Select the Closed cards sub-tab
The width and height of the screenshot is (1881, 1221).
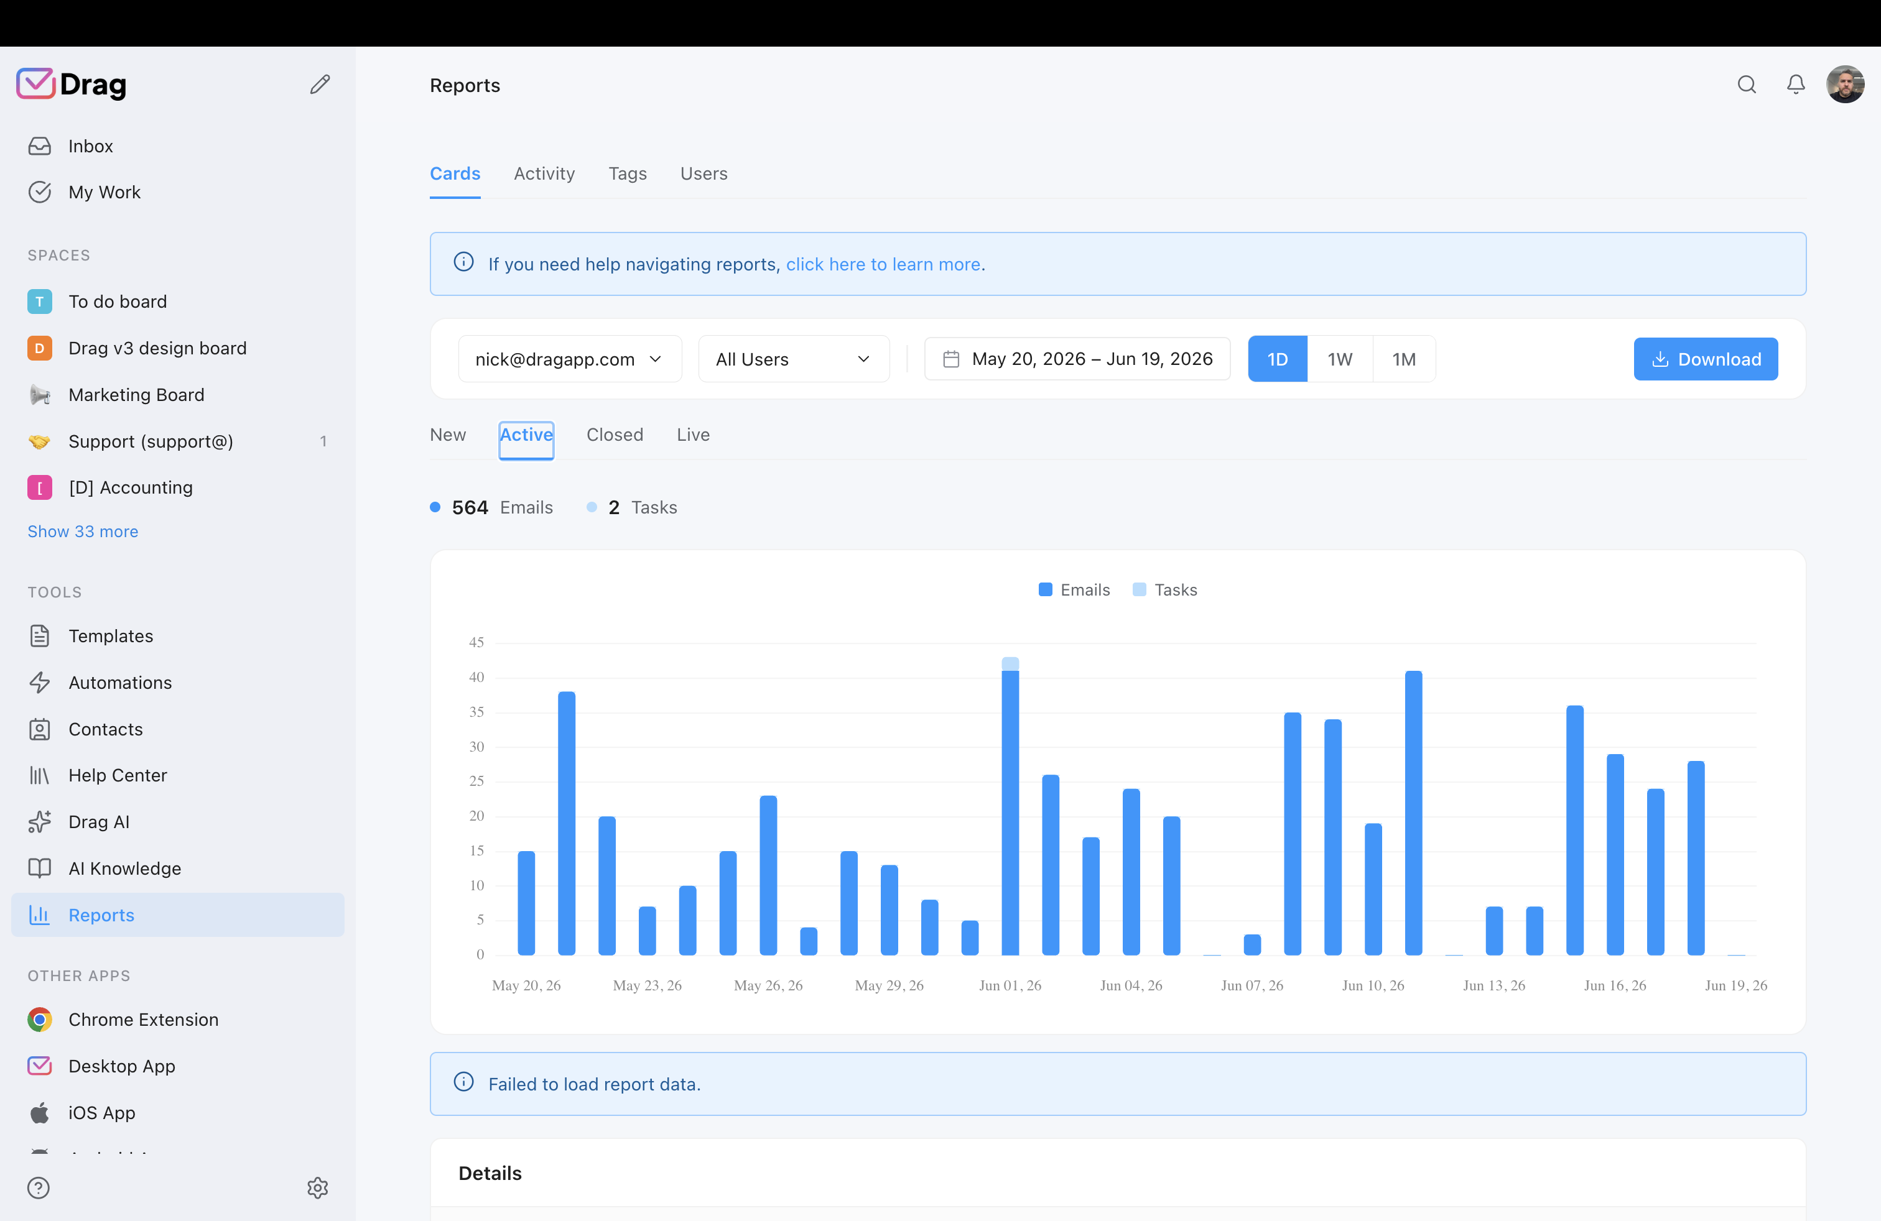coord(615,435)
